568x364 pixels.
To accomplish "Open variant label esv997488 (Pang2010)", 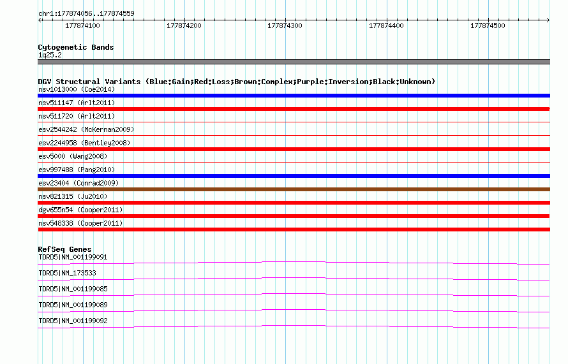I will (x=77, y=170).
